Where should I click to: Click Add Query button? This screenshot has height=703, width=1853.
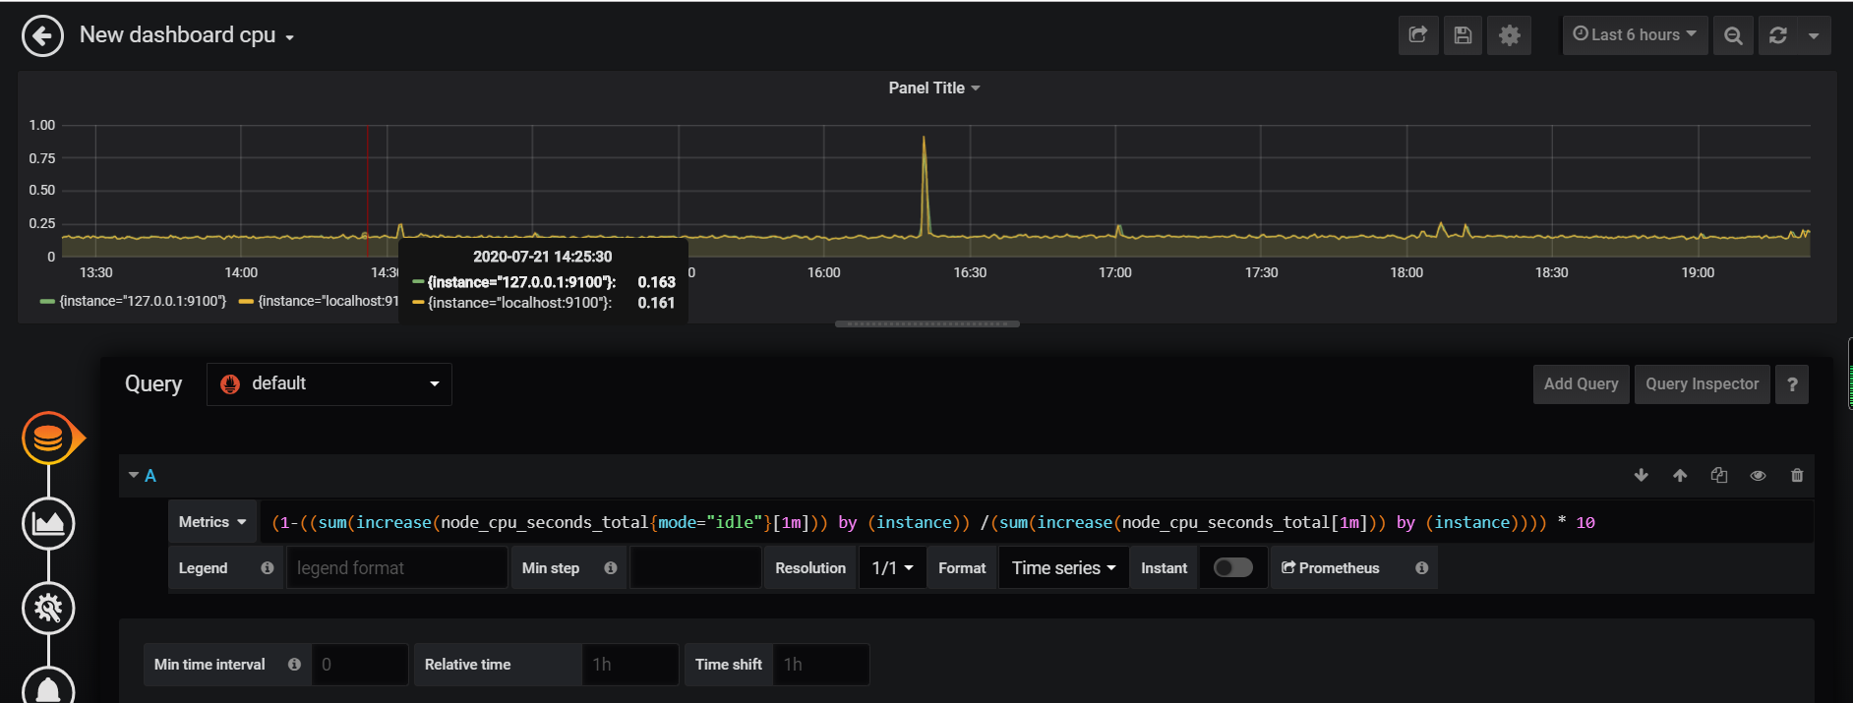1581,384
